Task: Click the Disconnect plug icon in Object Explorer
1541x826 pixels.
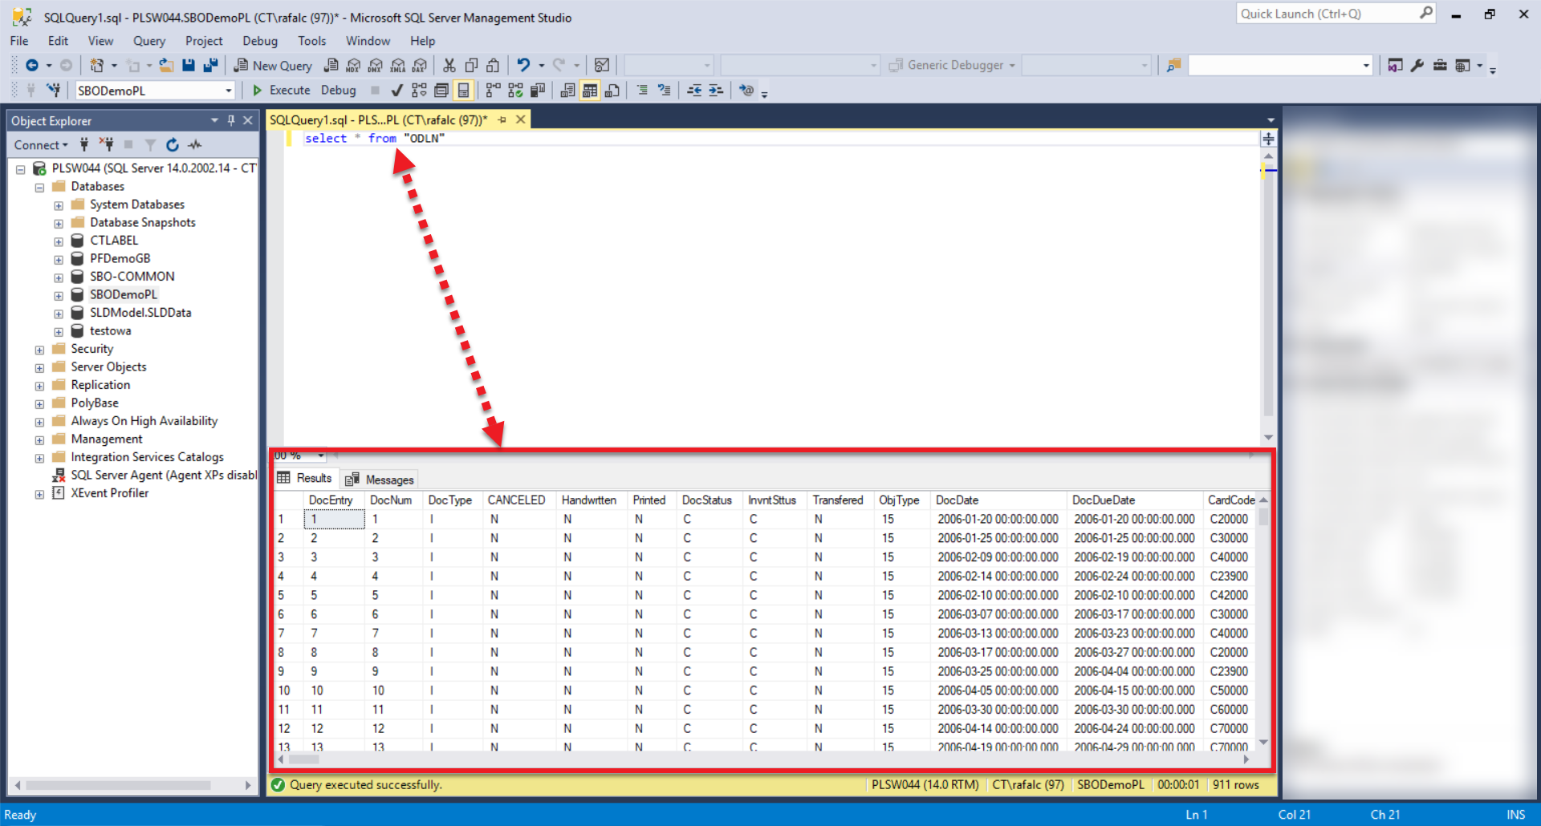Action: click(x=107, y=145)
